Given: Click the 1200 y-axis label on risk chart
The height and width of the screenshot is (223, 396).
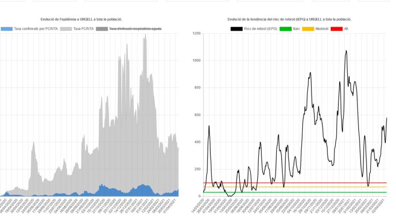Looking at the screenshot, I should click(x=196, y=34).
